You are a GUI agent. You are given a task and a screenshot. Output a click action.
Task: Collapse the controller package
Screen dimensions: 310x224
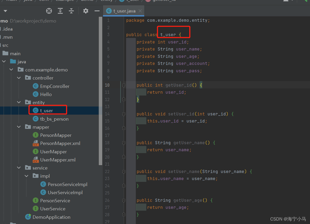point(19,78)
